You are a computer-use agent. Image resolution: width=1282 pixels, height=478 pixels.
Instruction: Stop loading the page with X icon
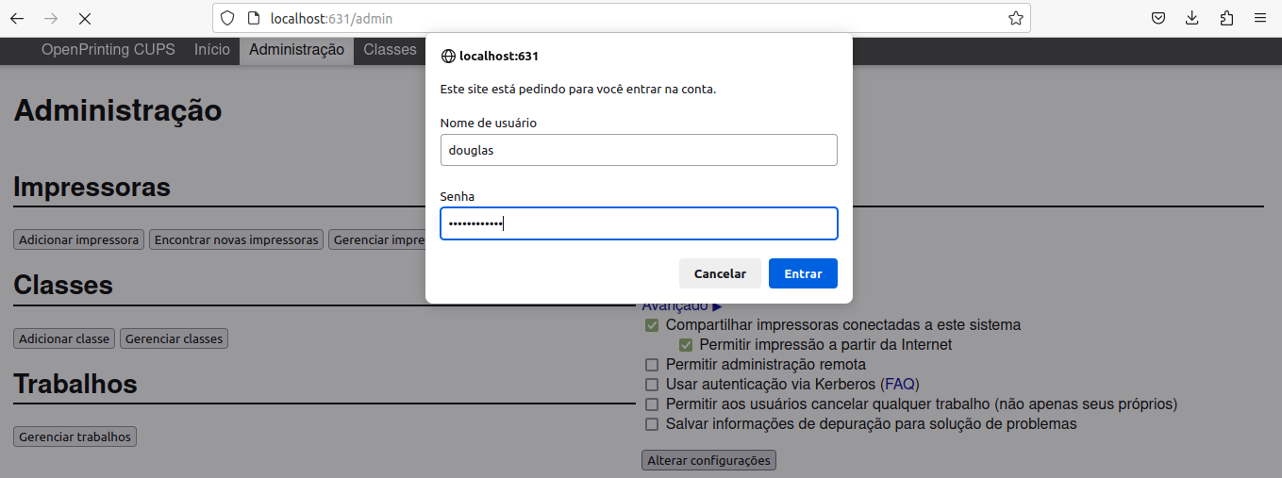[85, 18]
